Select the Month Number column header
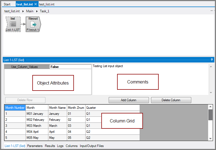The width and height of the screenshot is (216, 150). [x=15, y=108]
